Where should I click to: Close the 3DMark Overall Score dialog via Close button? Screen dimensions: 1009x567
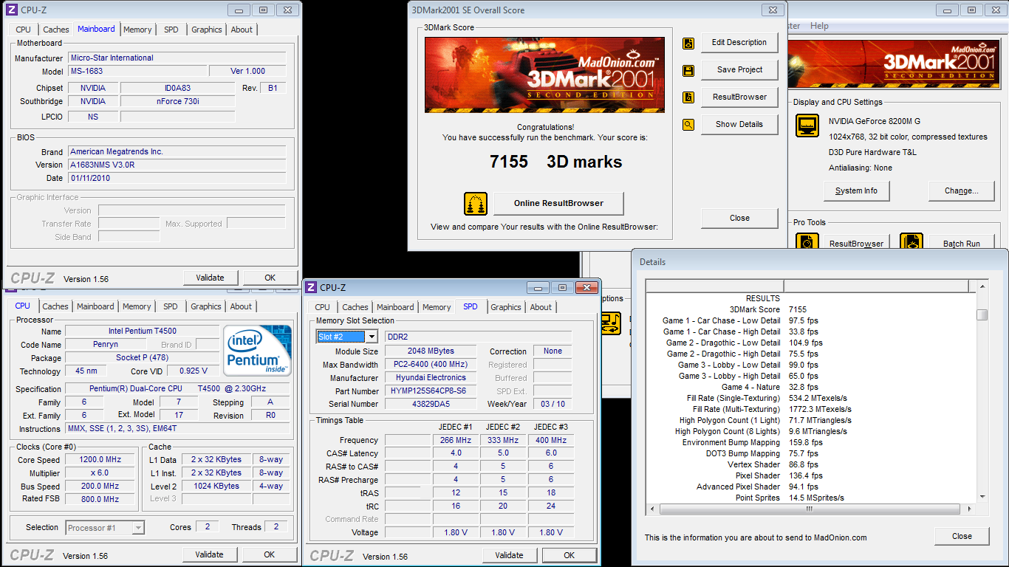(x=739, y=219)
